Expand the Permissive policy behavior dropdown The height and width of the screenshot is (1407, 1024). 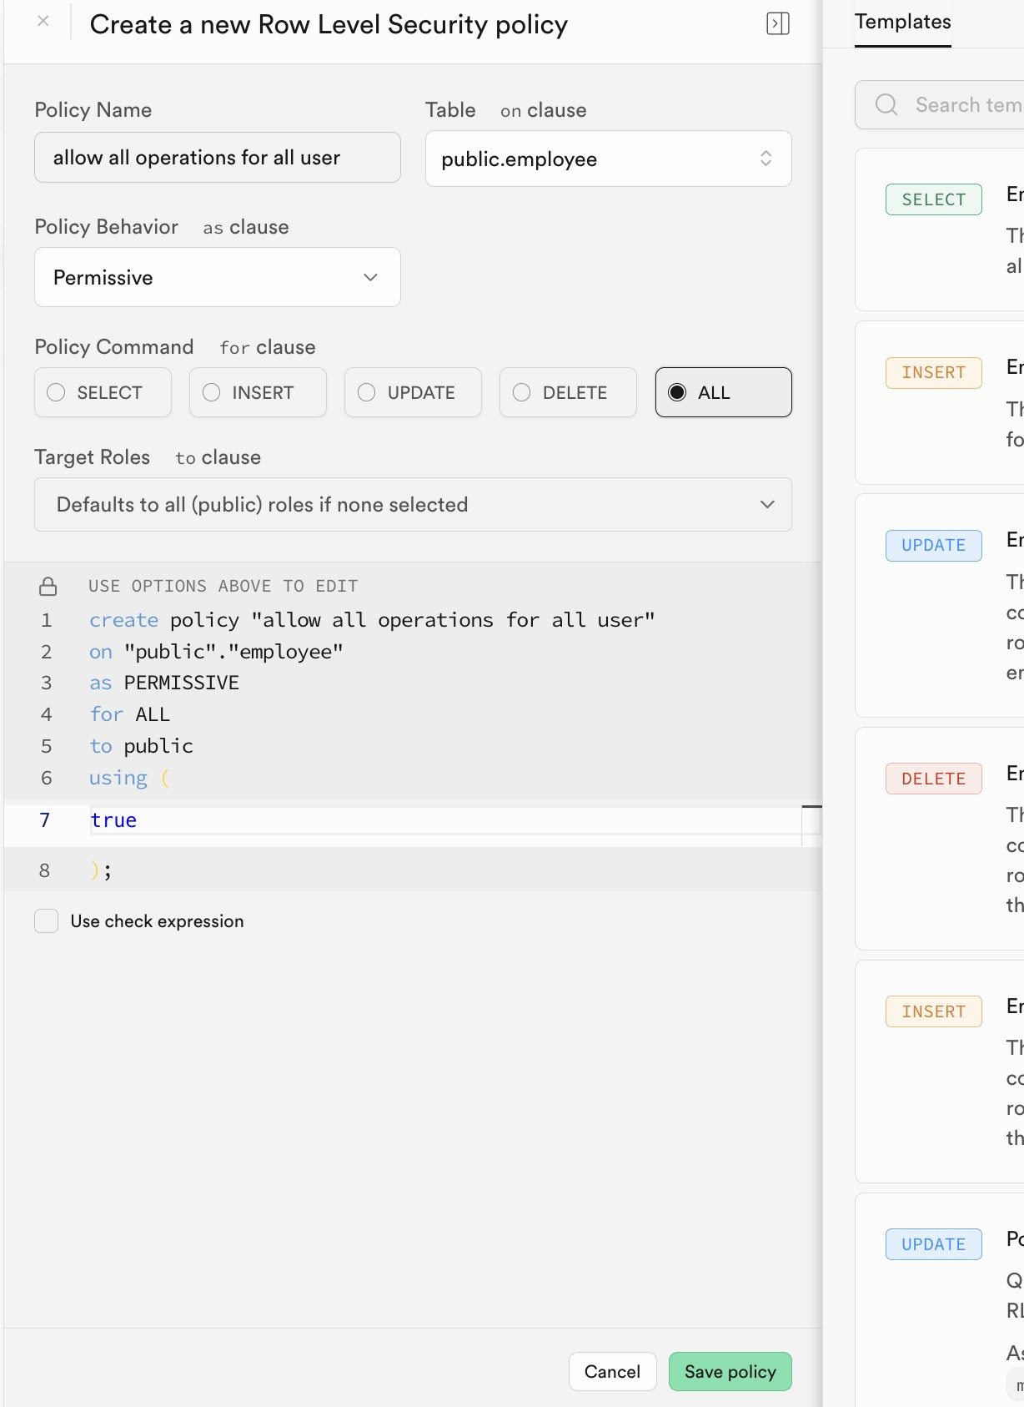[x=217, y=277]
